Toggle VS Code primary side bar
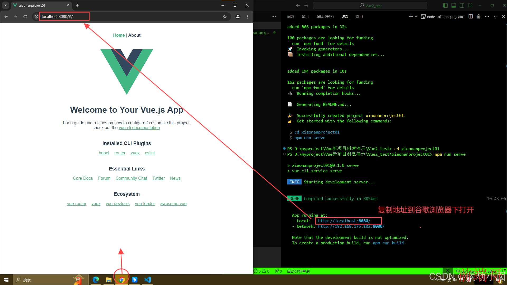507x285 pixels. (445, 6)
